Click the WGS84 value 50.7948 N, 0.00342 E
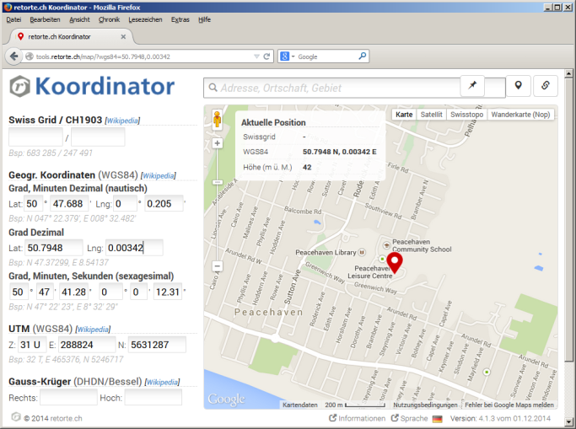 339,152
